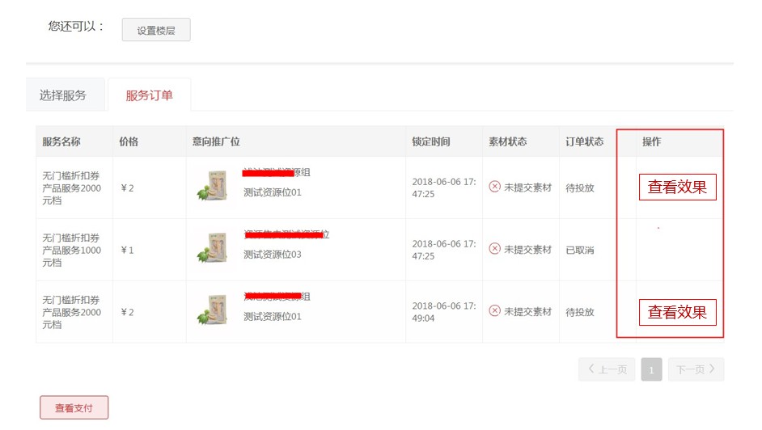This screenshot has width=762, height=430.
Task: Go to previous page with 上一页
Action: (607, 369)
